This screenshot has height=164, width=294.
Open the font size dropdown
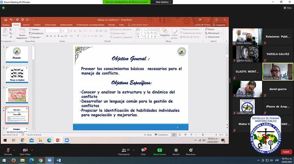click(x=68, y=31)
